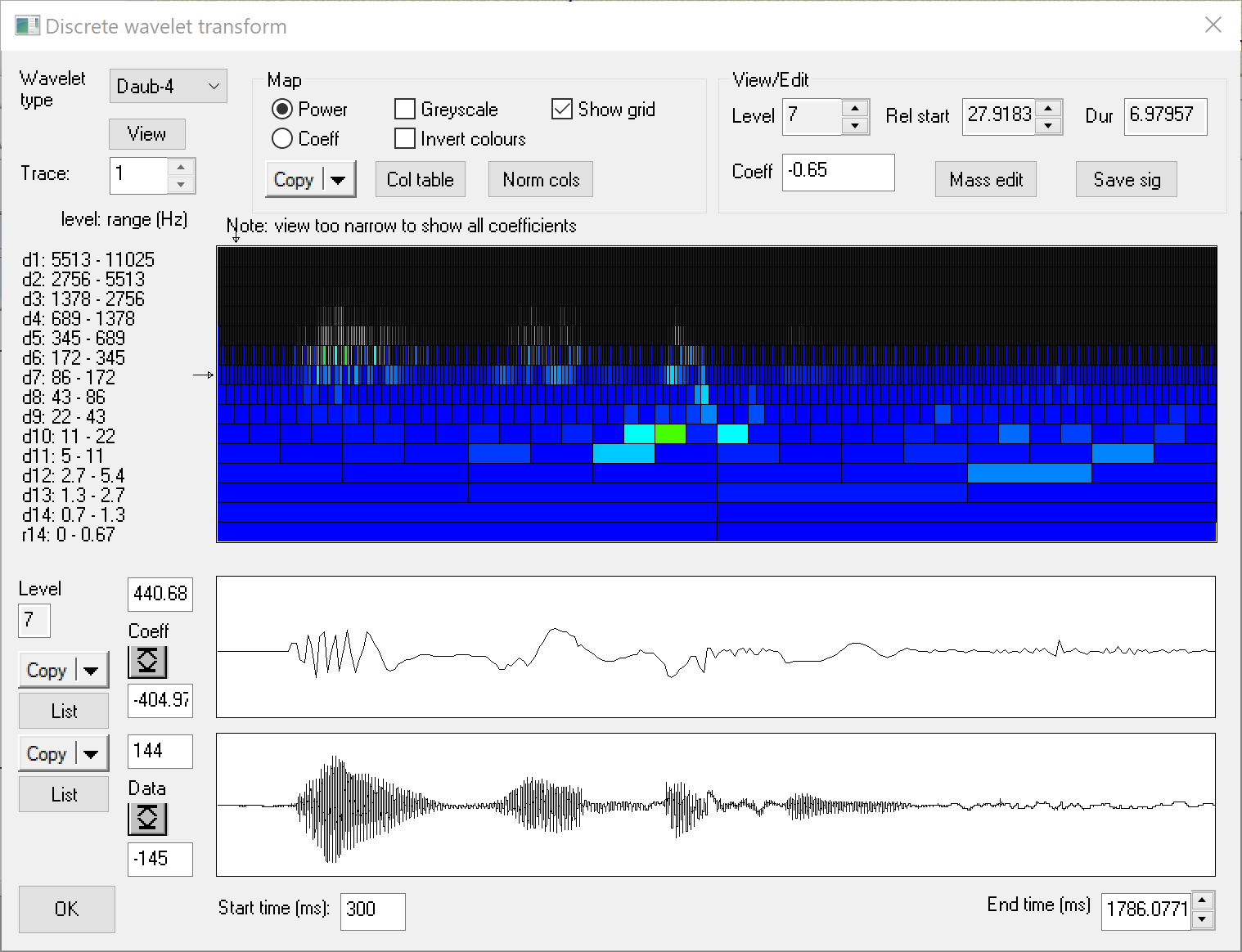
Task: Click the Start time input field
Action: (x=372, y=909)
